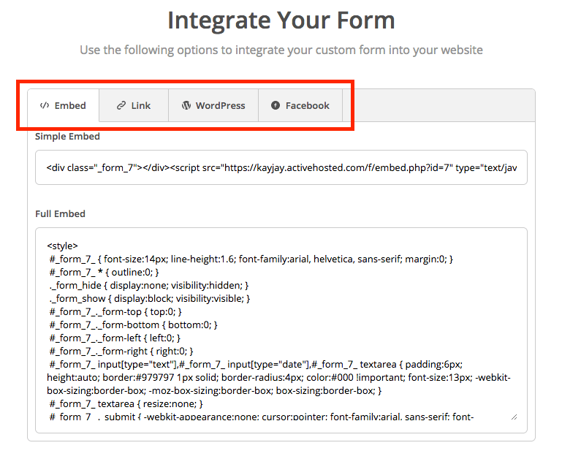Click the '_form-left { left:0; }' line
Image resolution: width=562 pixels, height=459 pixels.
115,338
